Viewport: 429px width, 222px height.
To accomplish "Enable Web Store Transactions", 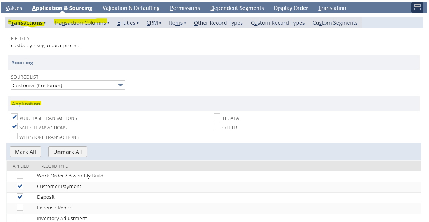I will pyautogui.click(x=14, y=136).
